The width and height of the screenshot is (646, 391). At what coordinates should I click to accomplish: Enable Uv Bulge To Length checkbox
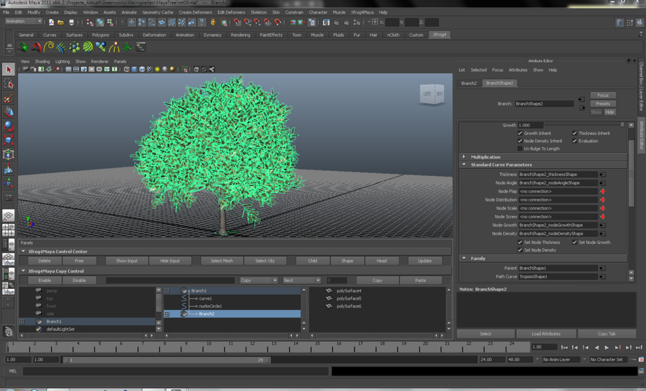(520, 148)
